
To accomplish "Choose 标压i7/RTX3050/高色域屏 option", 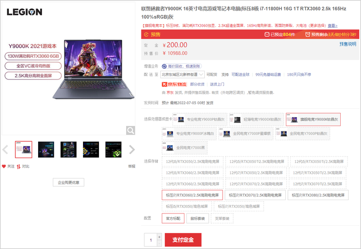I will click(239, 206).
